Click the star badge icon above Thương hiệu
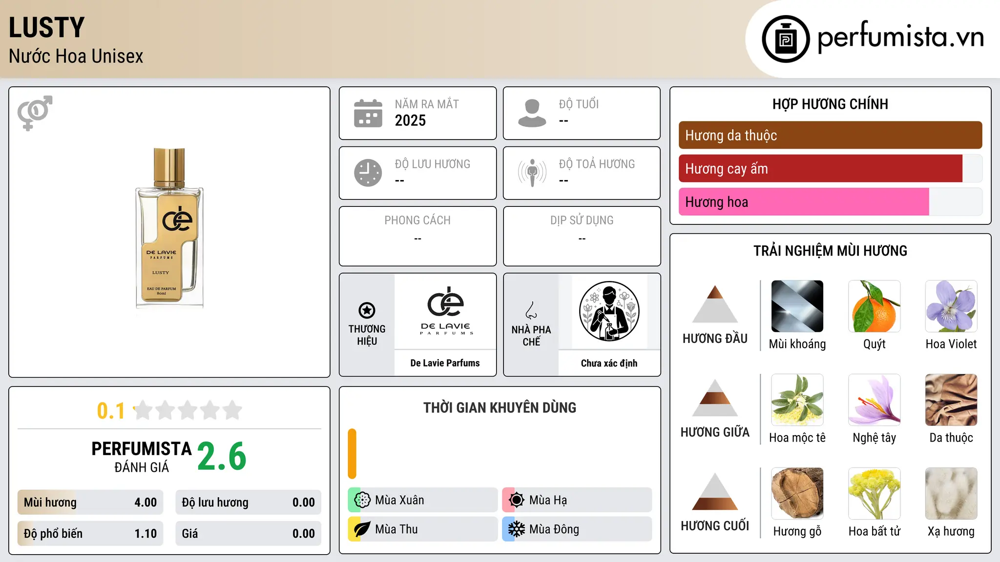This screenshot has width=1000, height=562. (x=367, y=310)
